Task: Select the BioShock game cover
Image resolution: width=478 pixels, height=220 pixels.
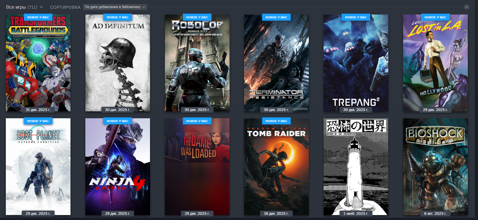Action: coord(435,167)
